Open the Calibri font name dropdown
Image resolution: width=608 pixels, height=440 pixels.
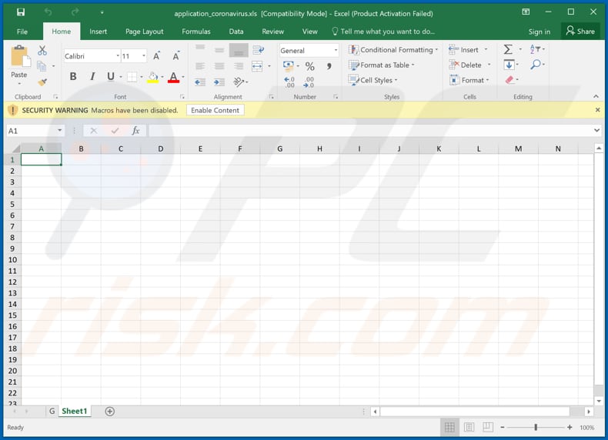coord(117,56)
